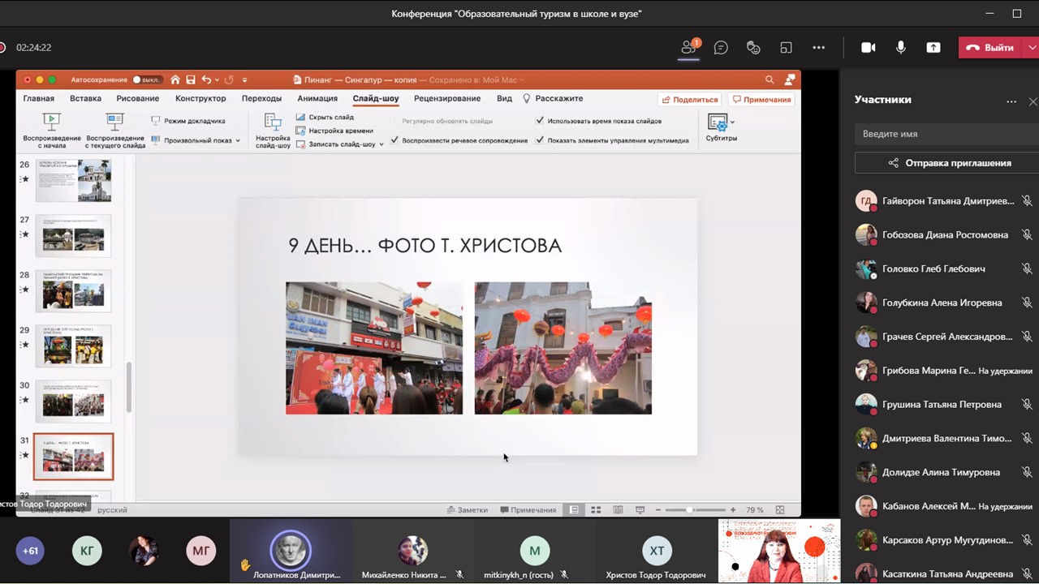Screen dimensions: 1039x584
Task: Toggle the "Использовать время показа слайдов" checkbox
Action: point(541,121)
